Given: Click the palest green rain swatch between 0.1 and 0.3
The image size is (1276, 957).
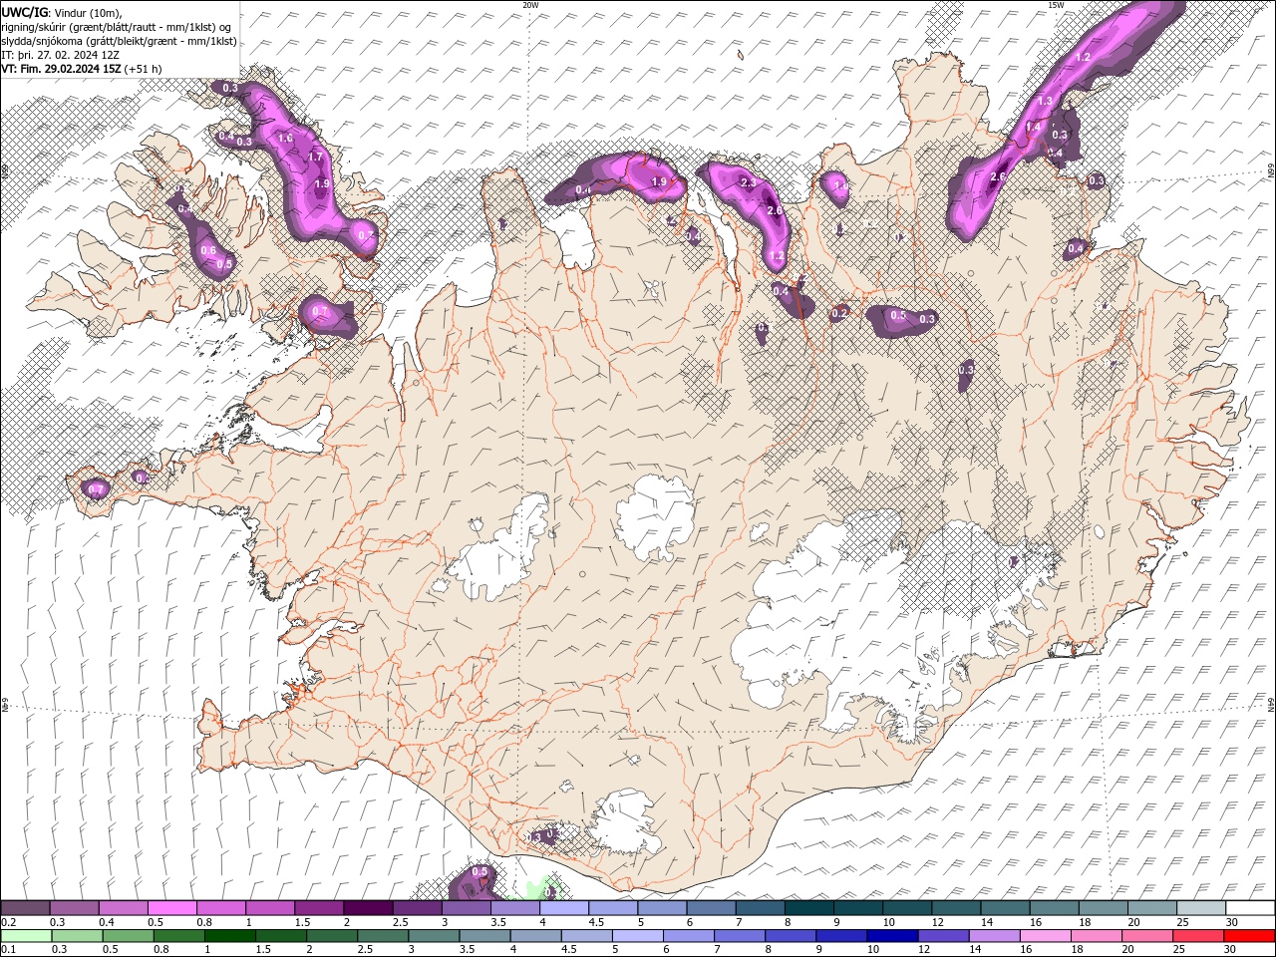Looking at the screenshot, I should (x=27, y=936).
